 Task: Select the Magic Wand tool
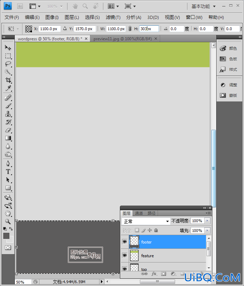[8, 72]
